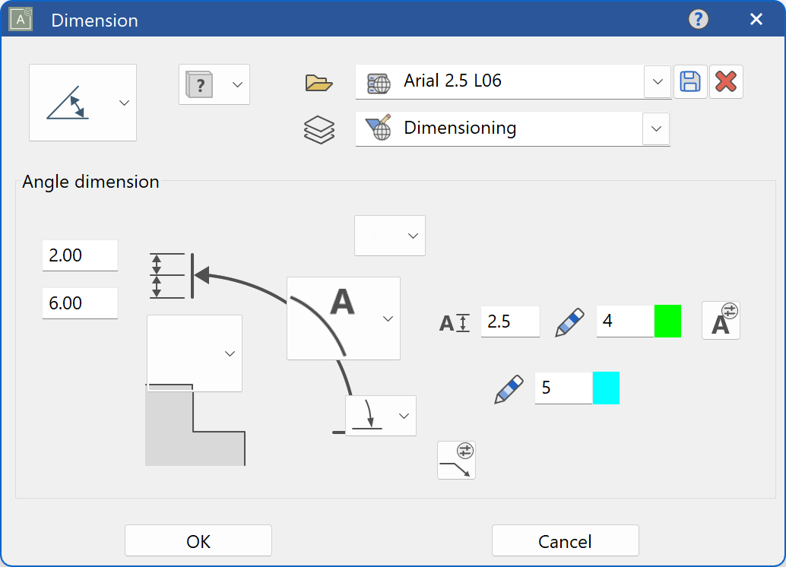Open advanced text settings via the A adjuster icon
786x567 pixels.
720,320
